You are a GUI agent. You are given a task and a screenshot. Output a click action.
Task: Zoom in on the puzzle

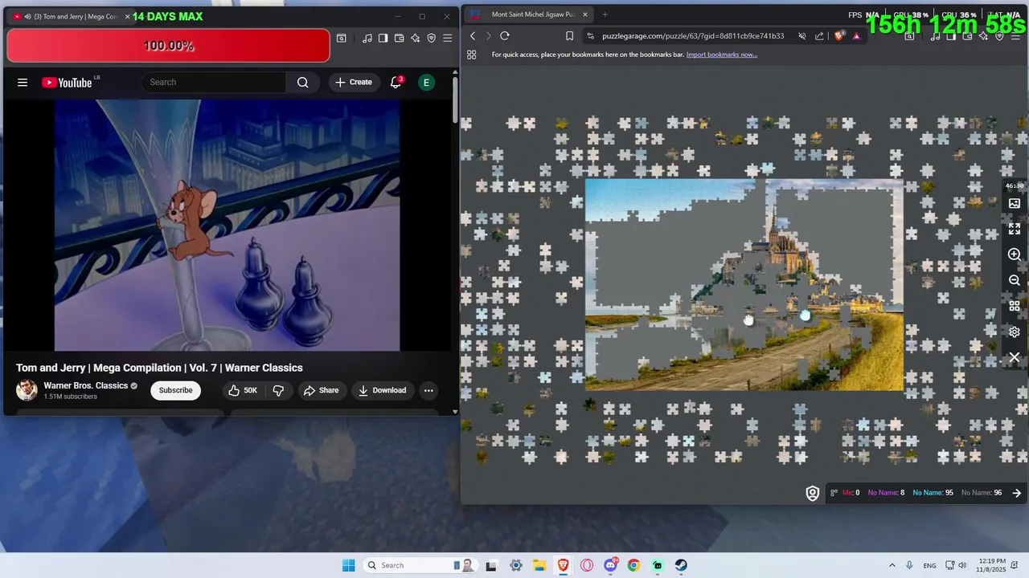pos(1015,254)
